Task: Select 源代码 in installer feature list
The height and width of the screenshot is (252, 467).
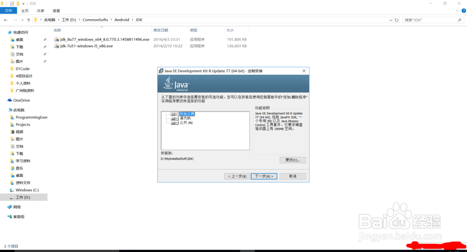Action: pos(185,118)
